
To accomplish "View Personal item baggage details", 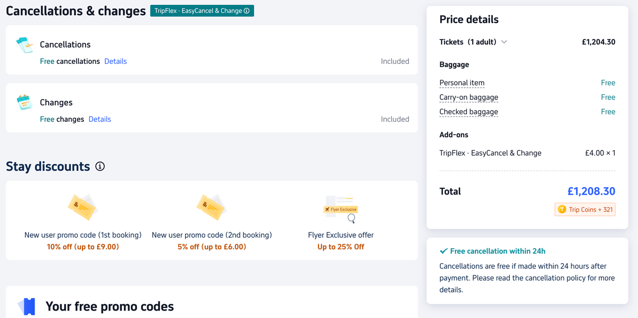I will pyautogui.click(x=461, y=82).
